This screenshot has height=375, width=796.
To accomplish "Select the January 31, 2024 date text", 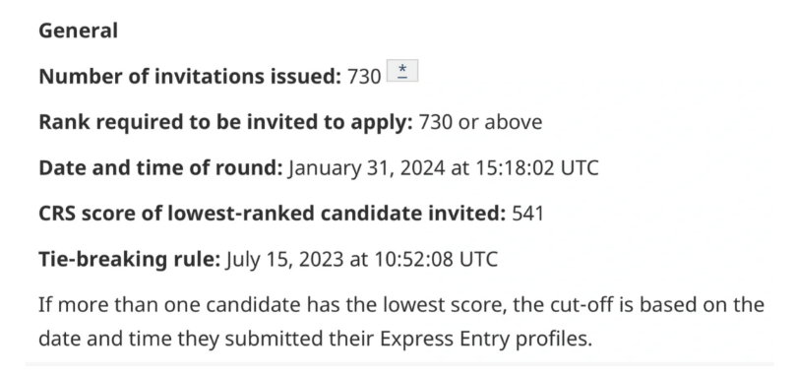I will coord(366,168).
